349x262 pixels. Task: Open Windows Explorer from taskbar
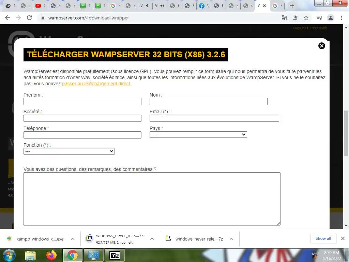click(30, 255)
